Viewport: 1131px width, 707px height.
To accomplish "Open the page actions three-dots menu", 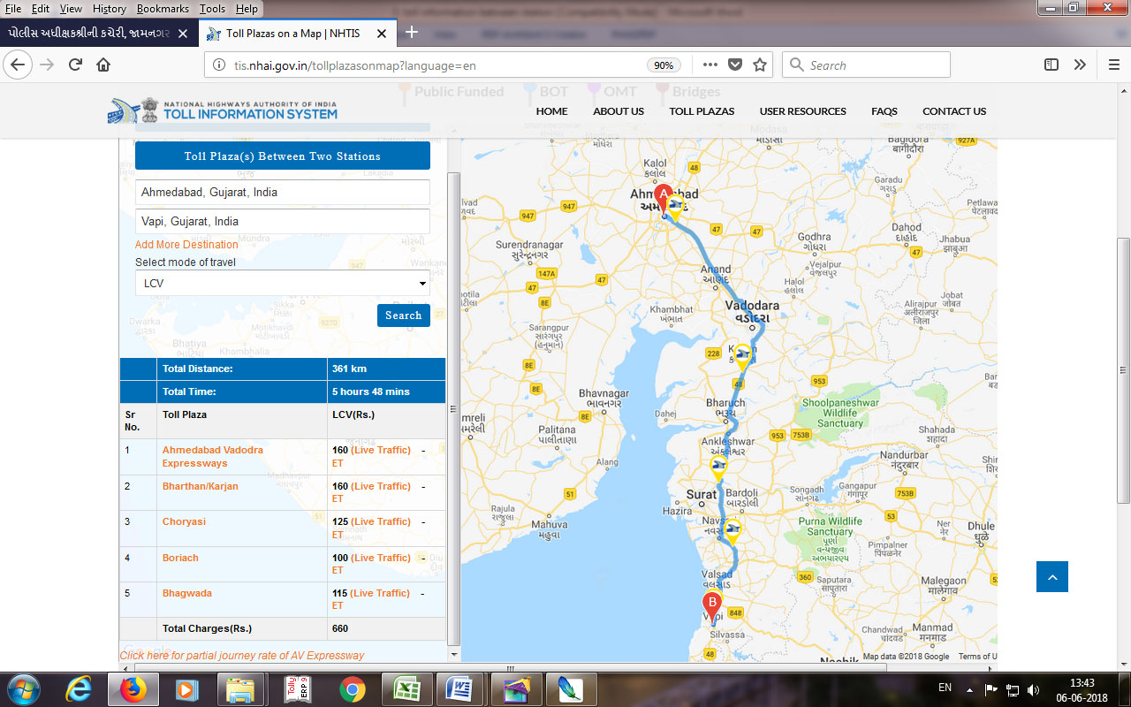I will 710,65.
